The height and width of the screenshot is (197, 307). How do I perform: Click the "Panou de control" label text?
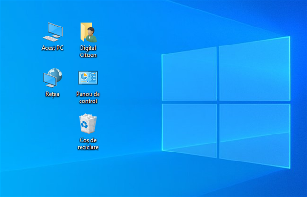point(88,98)
